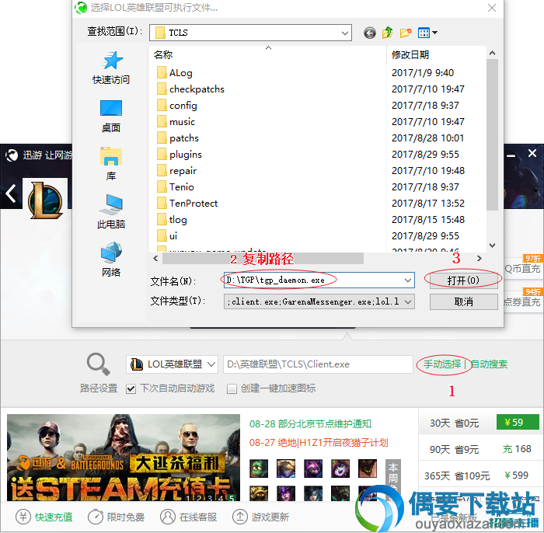
Task: Click the Cancel (取消) button
Action: (463, 301)
